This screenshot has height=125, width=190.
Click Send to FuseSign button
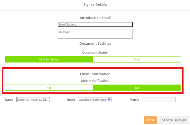coord(174,120)
